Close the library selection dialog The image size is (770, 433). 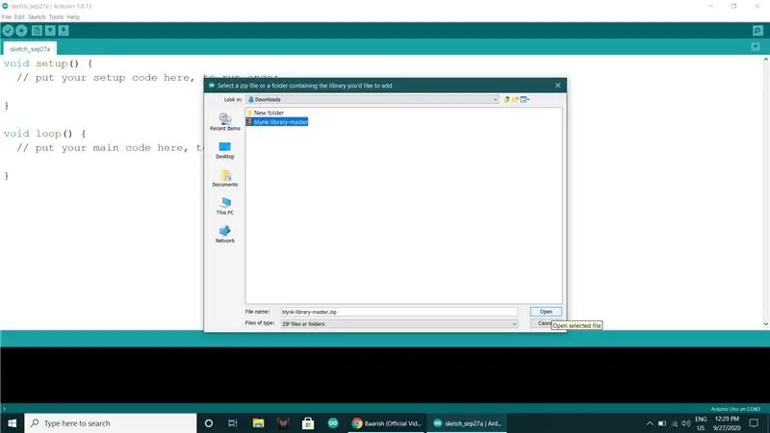click(558, 86)
